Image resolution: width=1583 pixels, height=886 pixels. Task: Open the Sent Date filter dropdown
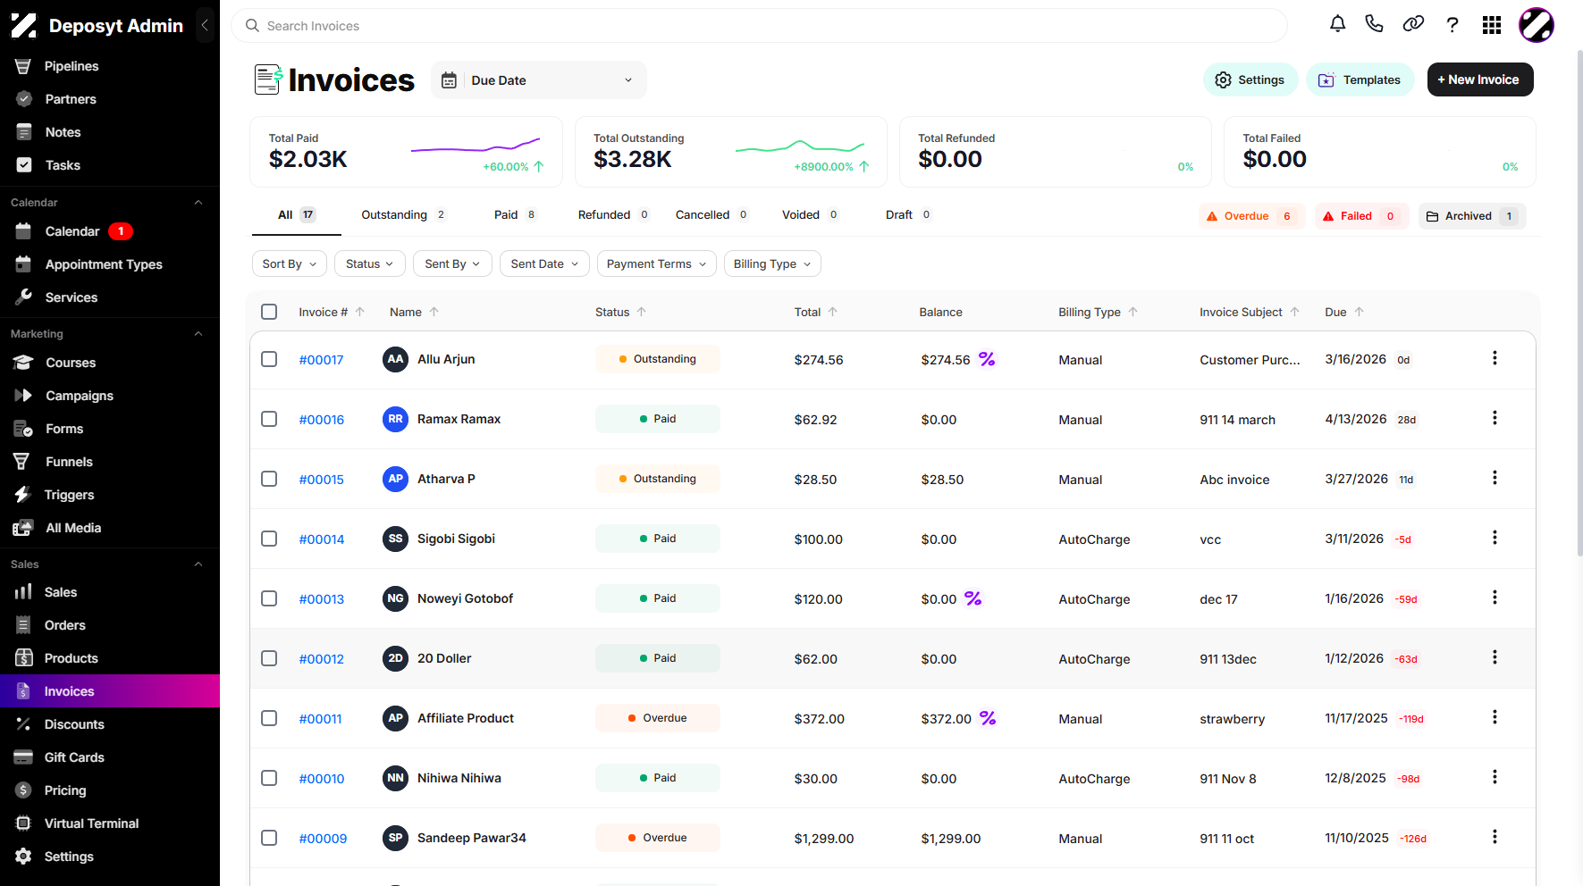[545, 263]
